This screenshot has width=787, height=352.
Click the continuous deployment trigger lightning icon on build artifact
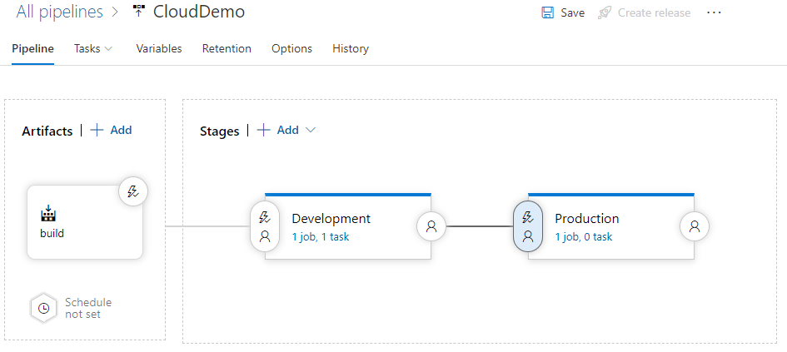132,191
